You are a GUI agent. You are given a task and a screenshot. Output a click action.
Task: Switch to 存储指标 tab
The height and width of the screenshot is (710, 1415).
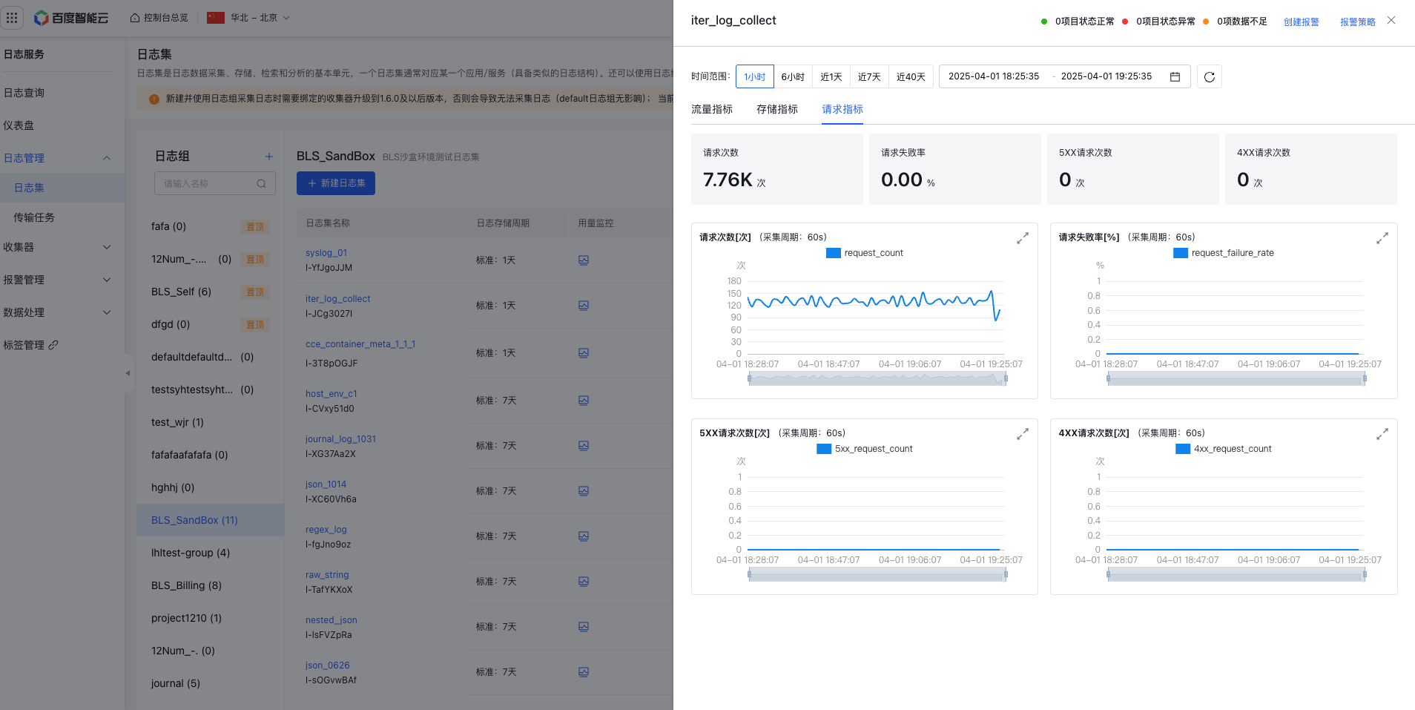[x=777, y=109]
